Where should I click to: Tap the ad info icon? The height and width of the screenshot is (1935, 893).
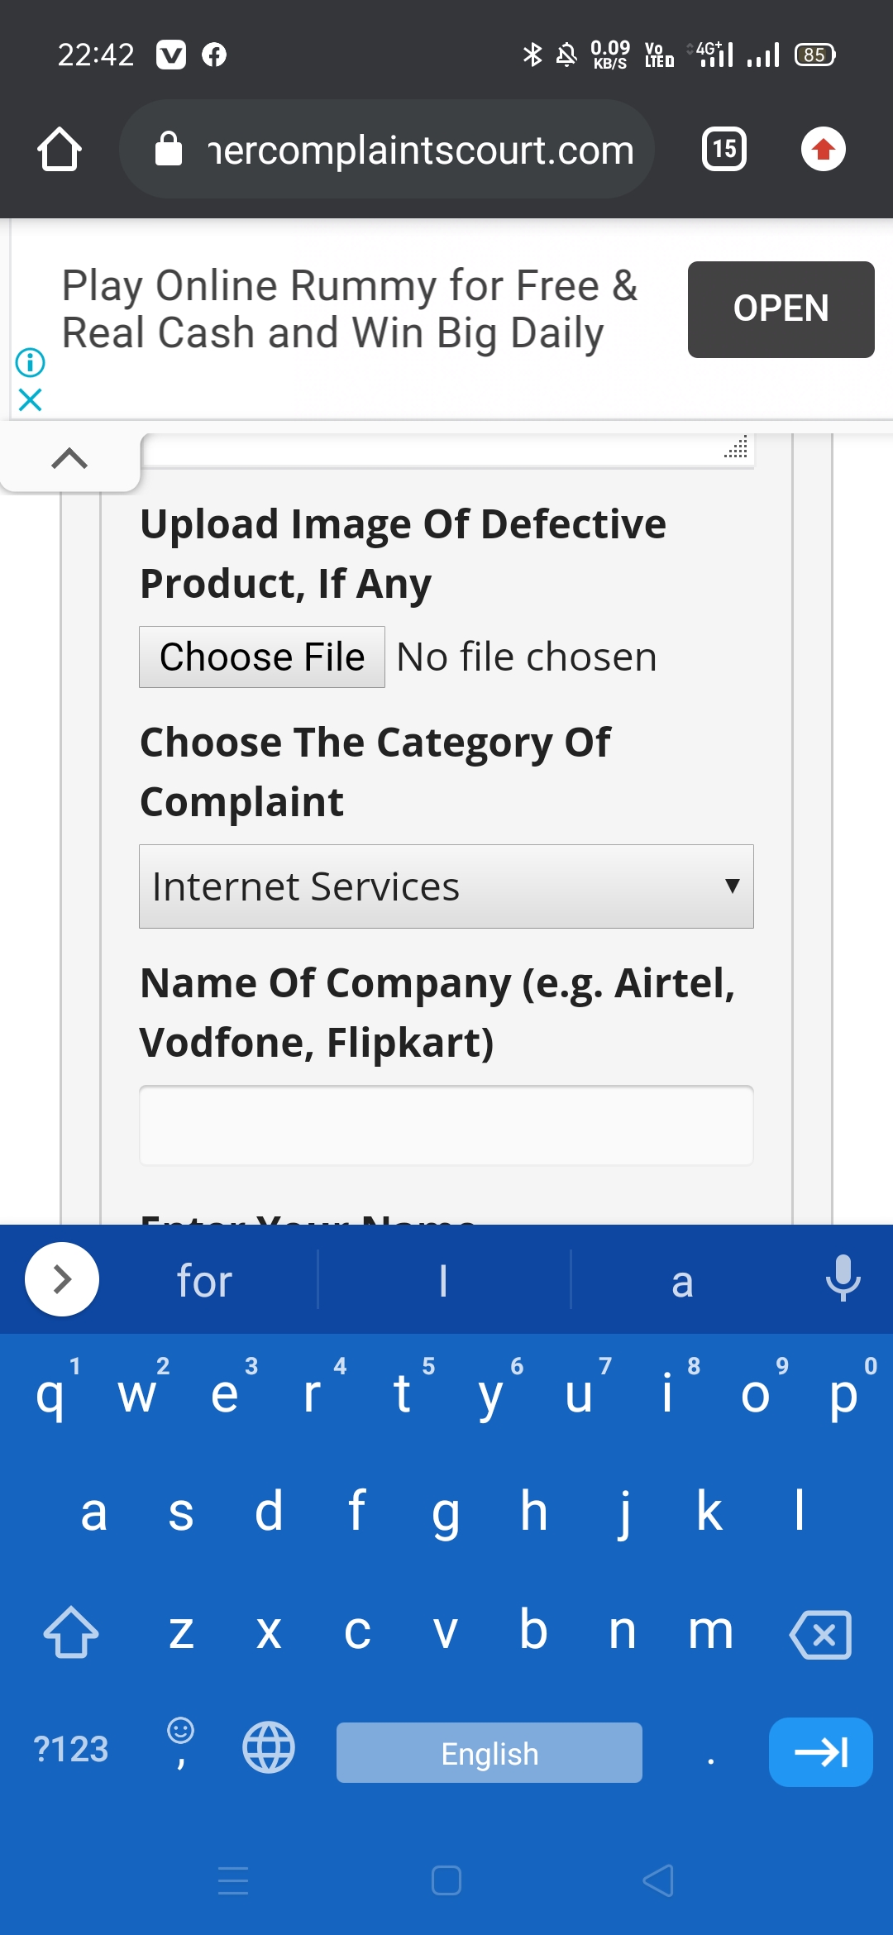point(31,361)
